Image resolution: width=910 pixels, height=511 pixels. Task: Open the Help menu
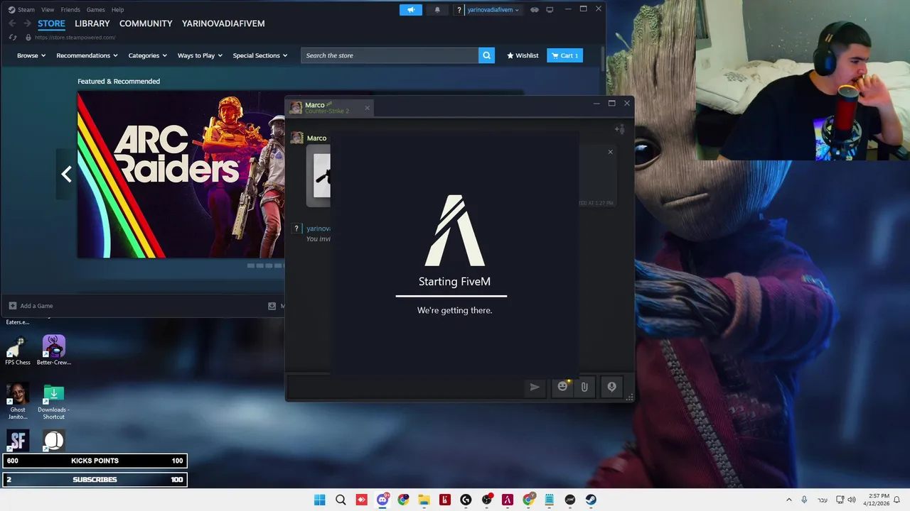click(x=118, y=10)
